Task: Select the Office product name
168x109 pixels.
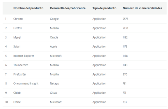Action: [x=17, y=102]
